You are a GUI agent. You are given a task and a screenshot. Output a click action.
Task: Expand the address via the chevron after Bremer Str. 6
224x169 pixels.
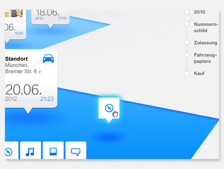click(40, 72)
